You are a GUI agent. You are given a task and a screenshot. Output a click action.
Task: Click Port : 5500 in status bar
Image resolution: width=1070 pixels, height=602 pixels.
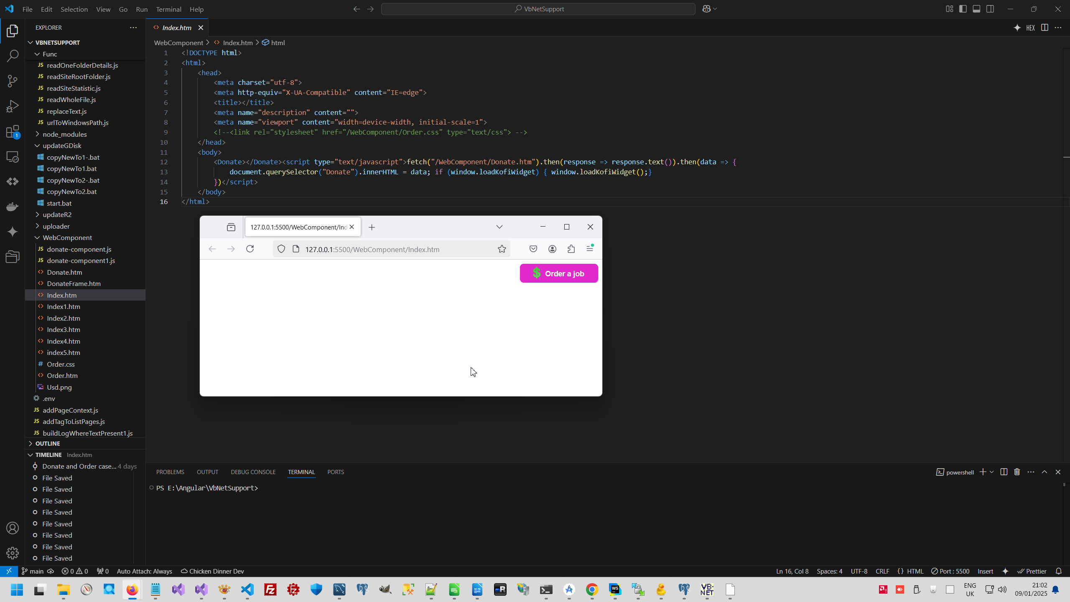950,571
